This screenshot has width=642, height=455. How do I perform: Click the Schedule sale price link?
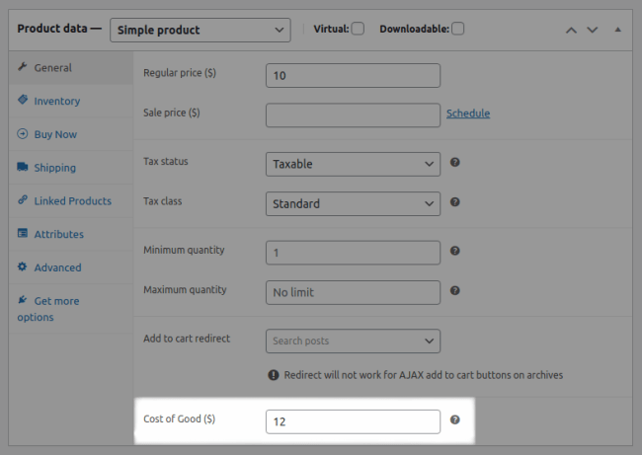coord(467,114)
